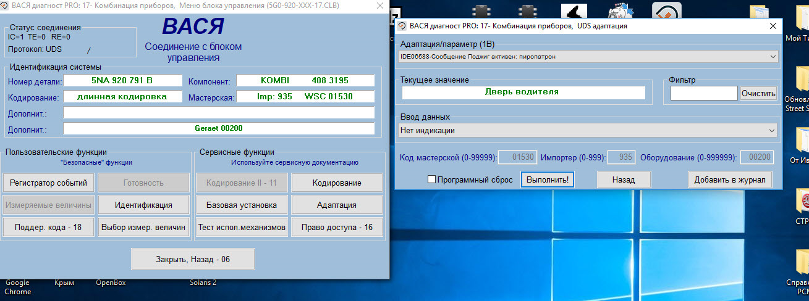809x301 pixels.
Task: Open Поддер. кода - 18
Action: pyautogui.click(x=48, y=227)
